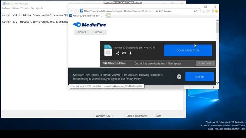Open the browser Home icon
Viewport: 246px width, 138px height.
point(204,11)
